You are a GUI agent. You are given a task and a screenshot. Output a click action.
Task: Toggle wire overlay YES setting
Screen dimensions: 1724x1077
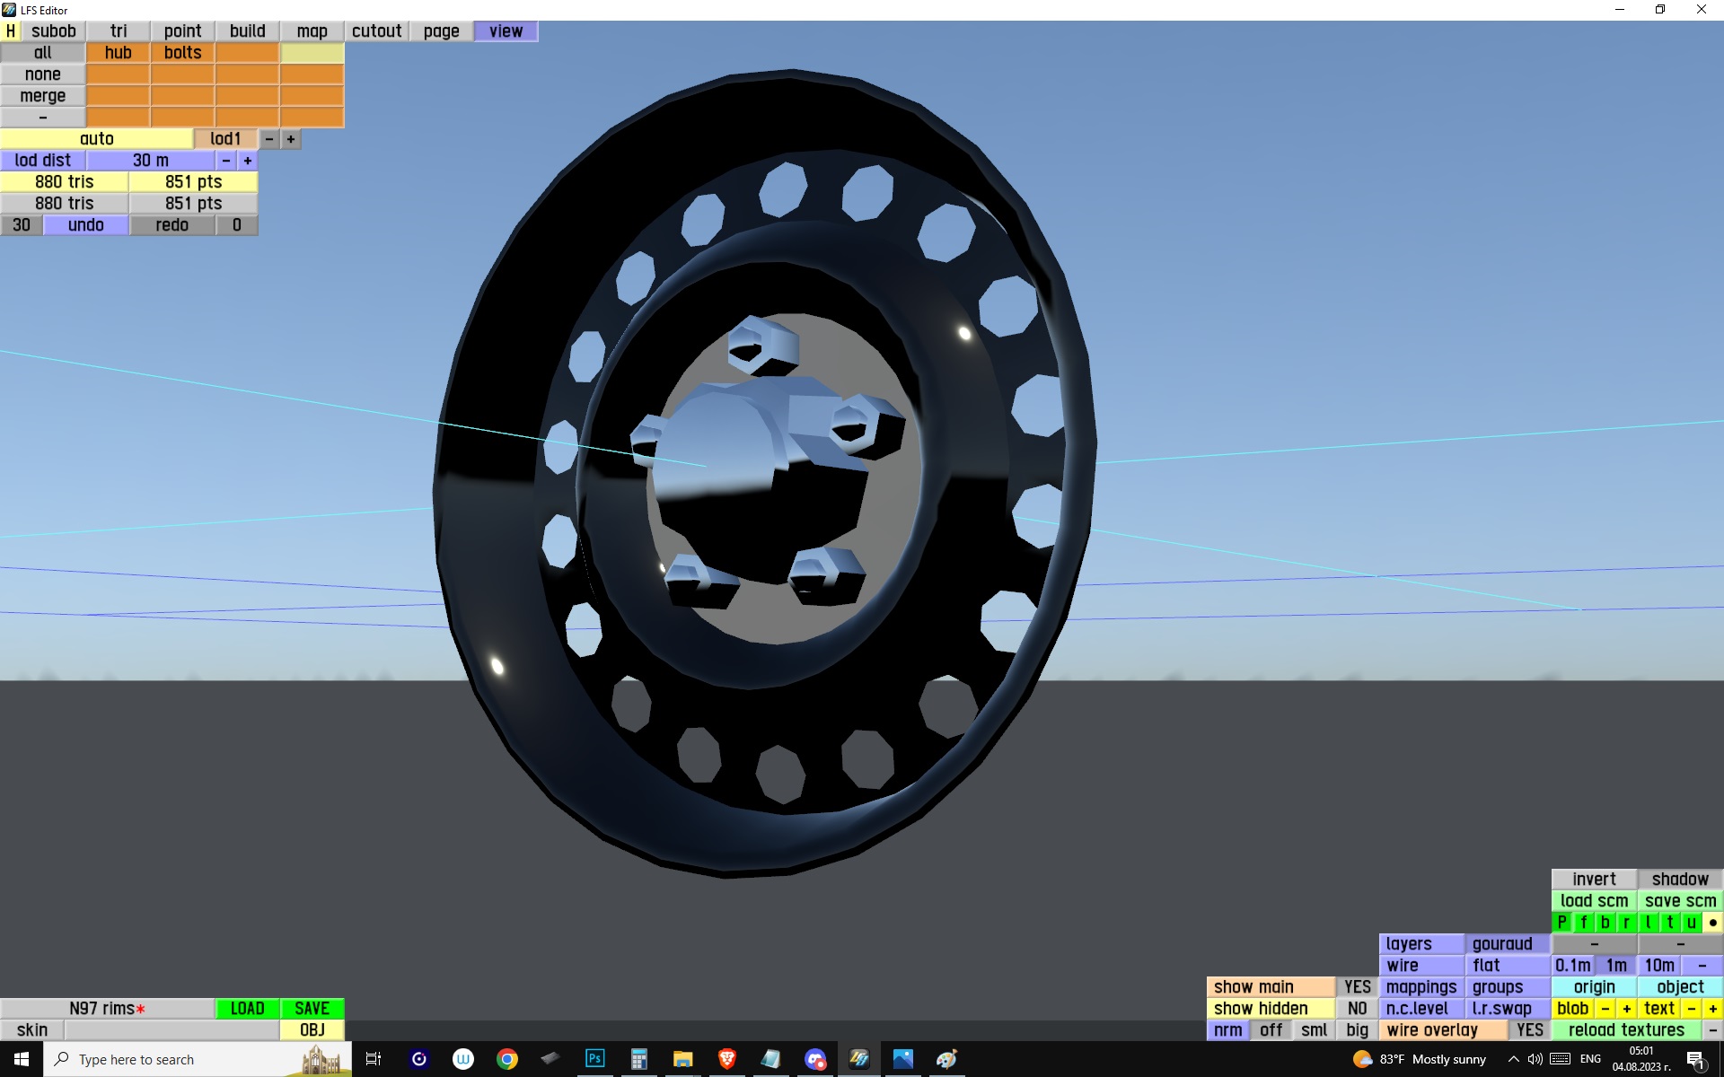(x=1529, y=1029)
